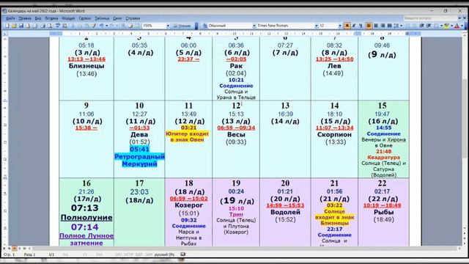Decrease indent icon

pos(422,26)
